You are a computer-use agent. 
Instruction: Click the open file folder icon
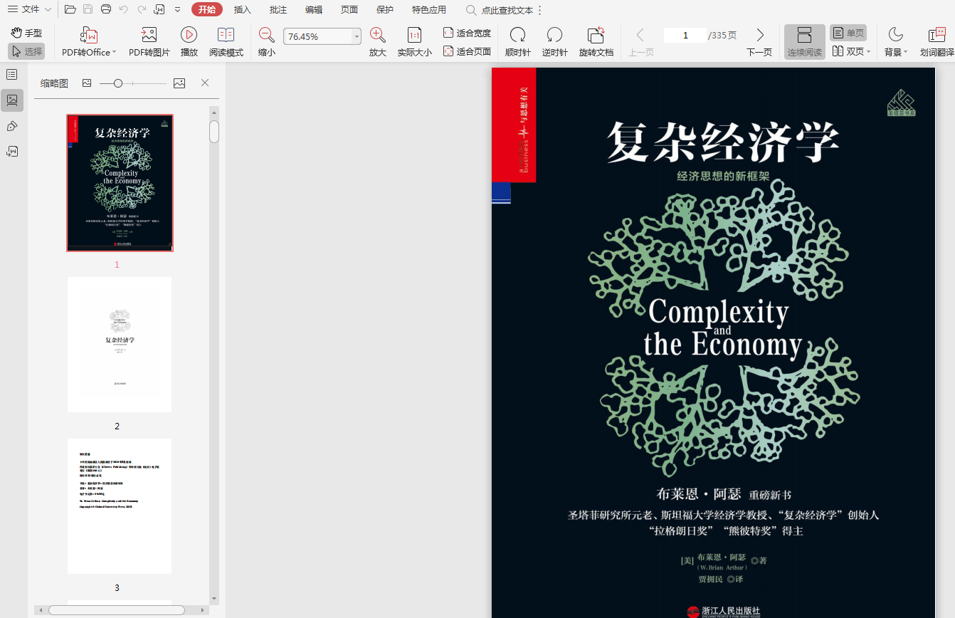coord(70,9)
